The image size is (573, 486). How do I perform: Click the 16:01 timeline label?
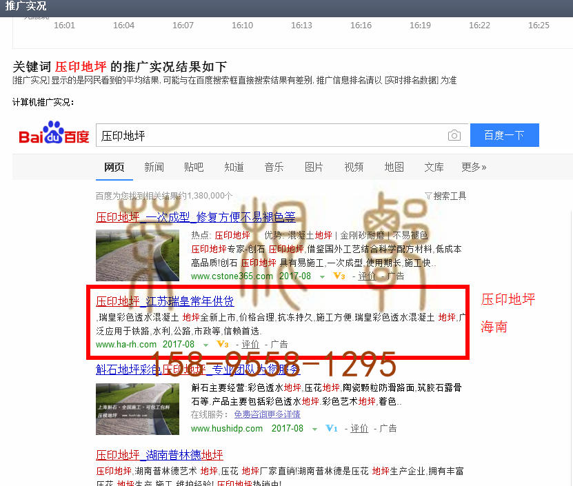[64, 26]
